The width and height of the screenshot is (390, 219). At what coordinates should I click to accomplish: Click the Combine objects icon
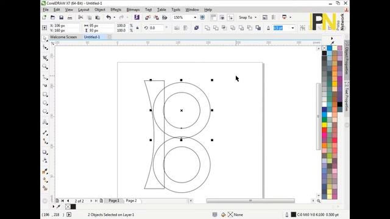pyautogui.click(x=196, y=28)
